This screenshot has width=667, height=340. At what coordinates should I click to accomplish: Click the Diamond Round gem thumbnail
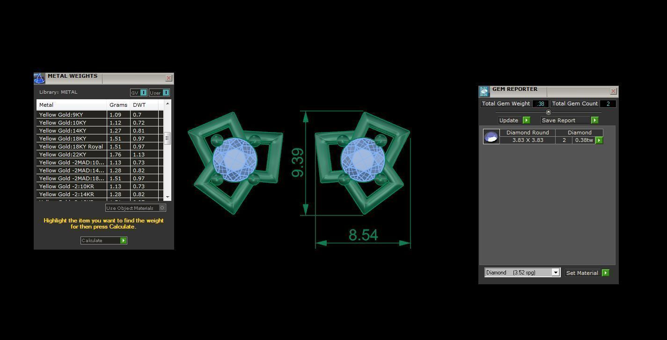(x=491, y=136)
